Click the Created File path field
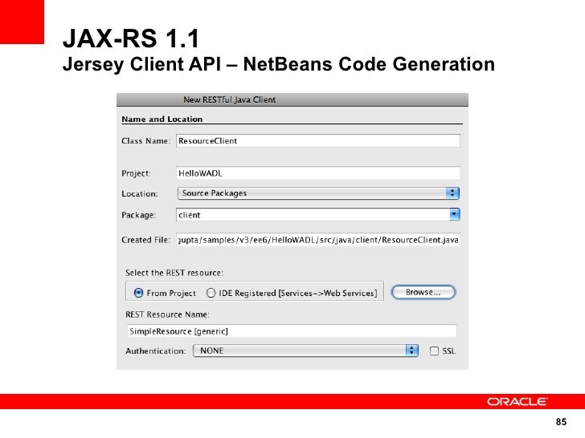 tap(318, 240)
